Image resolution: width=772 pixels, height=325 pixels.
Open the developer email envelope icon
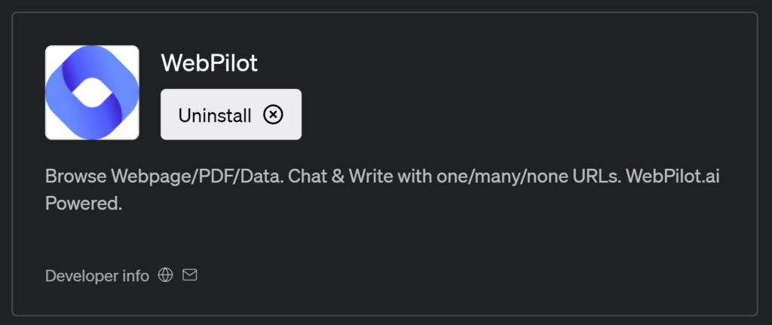pos(189,274)
